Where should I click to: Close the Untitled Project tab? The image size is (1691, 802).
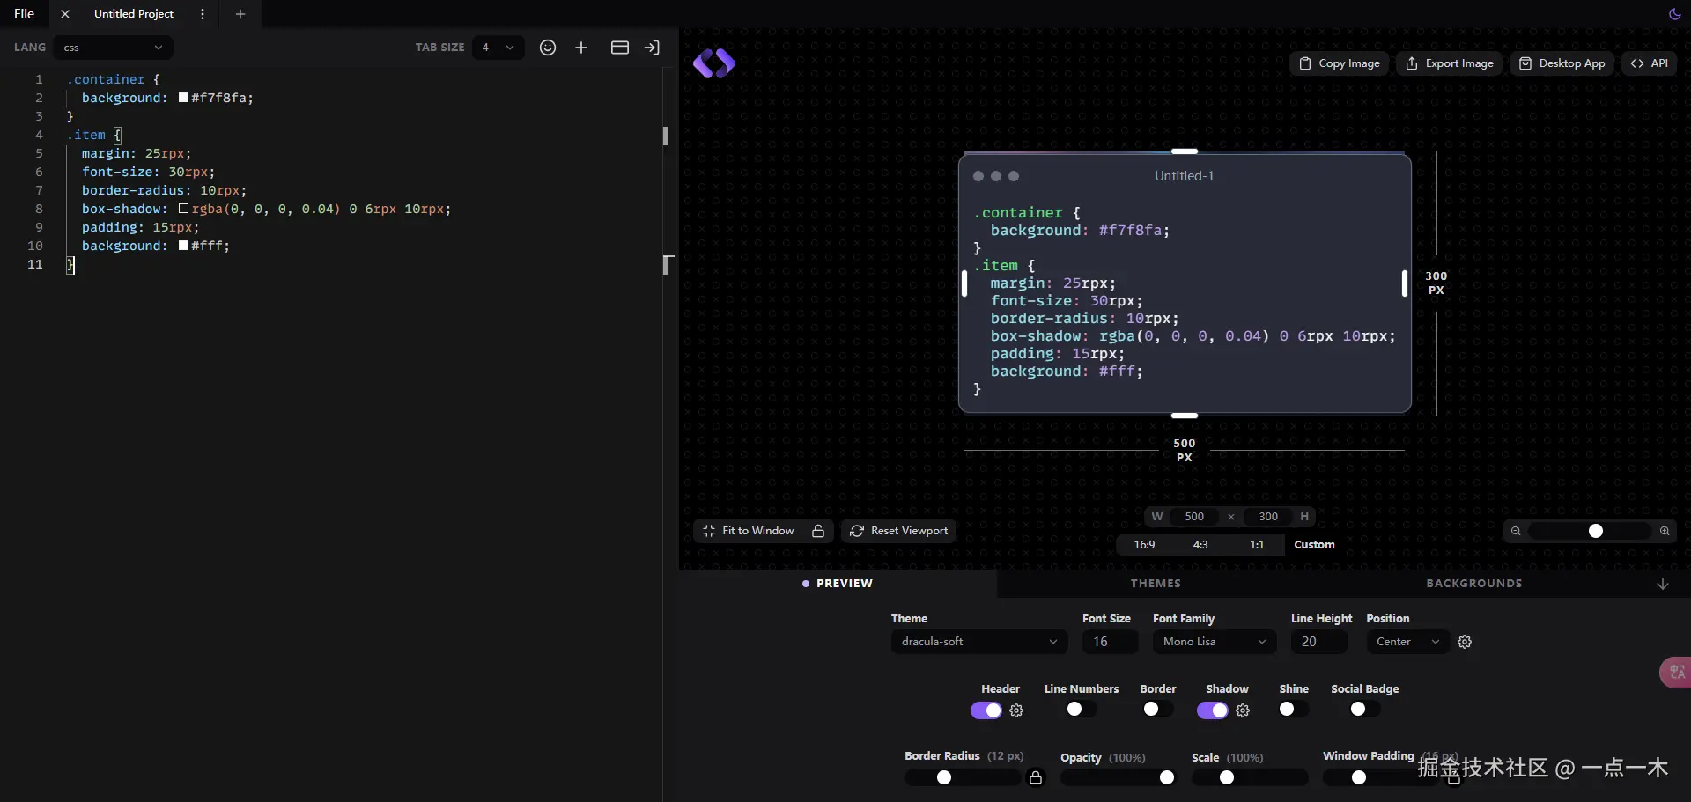65,14
